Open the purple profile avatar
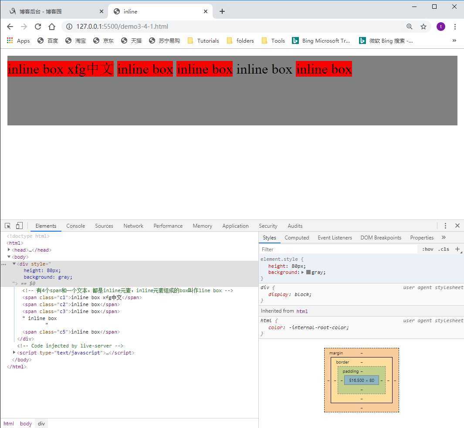Image resolution: width=464 pixels, height=428 pixels. click(x=440, y=27)
